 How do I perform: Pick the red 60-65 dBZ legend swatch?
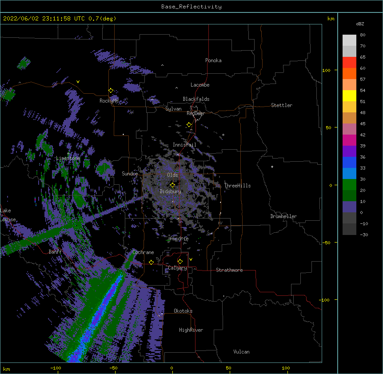(349, 63)
